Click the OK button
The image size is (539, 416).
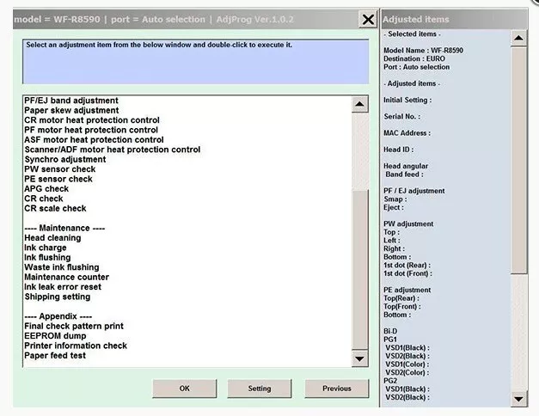point(185,388)
